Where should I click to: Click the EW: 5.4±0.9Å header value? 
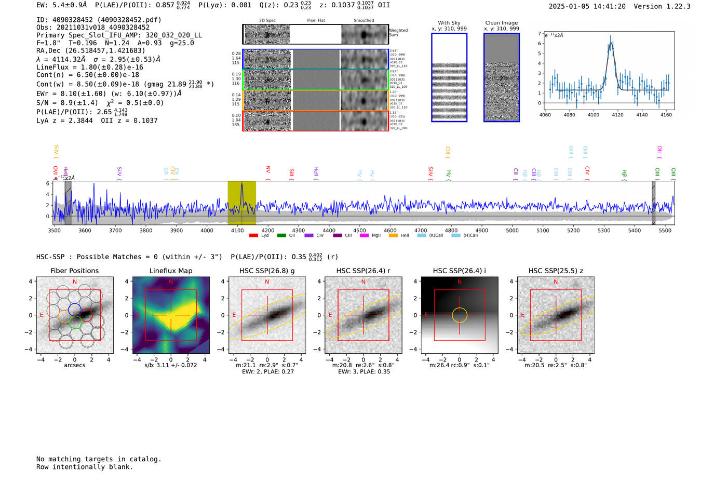(x=62, y=5)
